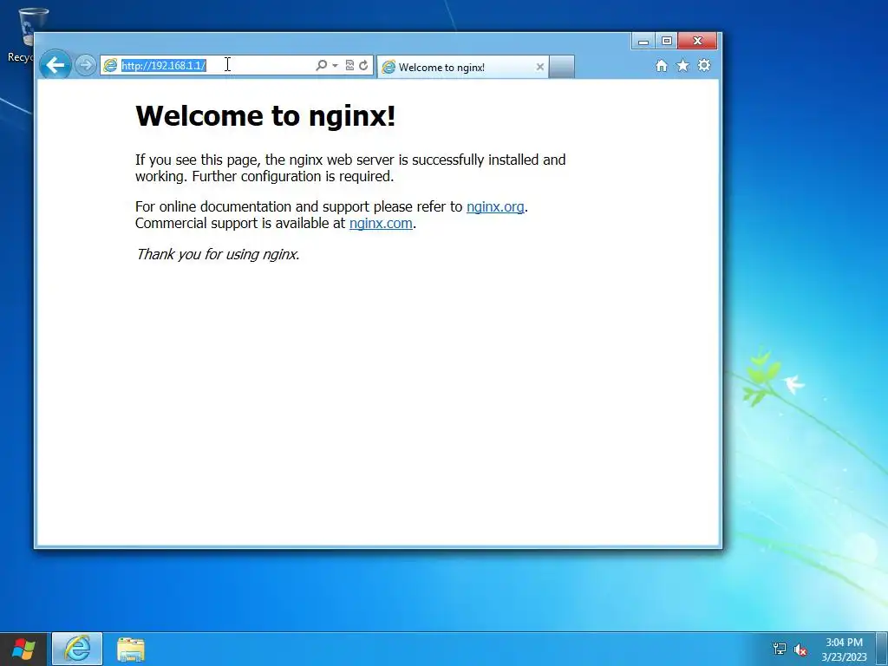Follow the nginx.org link
888x666 pixels.
(x=495, y=206)
